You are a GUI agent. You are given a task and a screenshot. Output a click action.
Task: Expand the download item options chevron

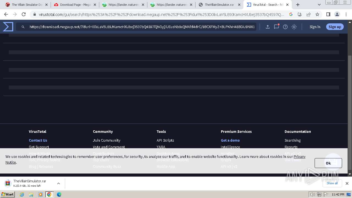click(x=59, y=183)
